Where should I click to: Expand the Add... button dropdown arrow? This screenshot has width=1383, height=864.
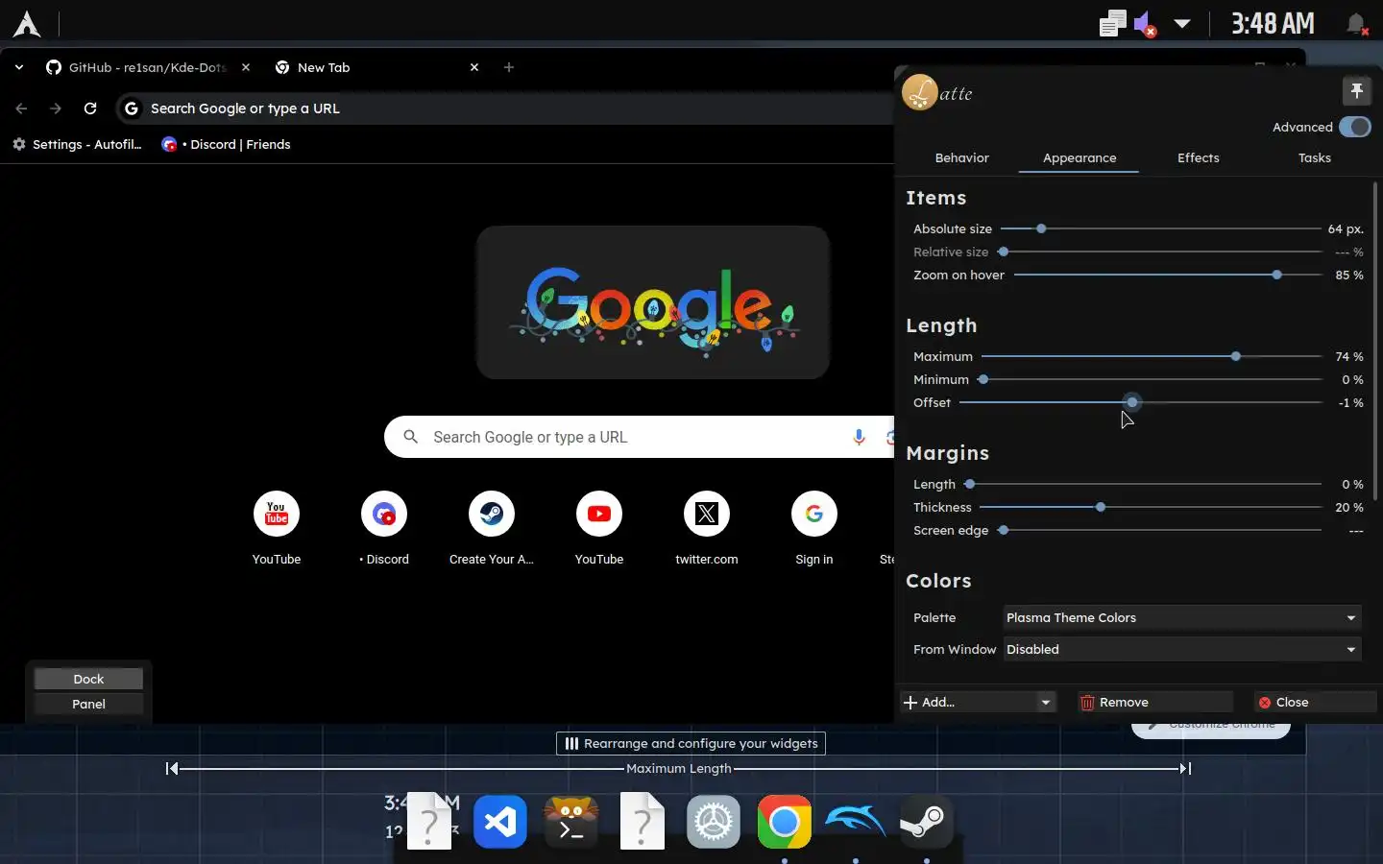click(x=1045, y=703)
